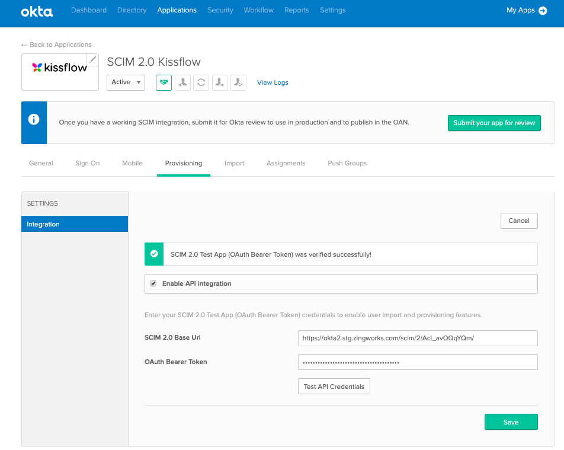
Task: Click the green handshake provisioning icon
Action: (164, 82)
